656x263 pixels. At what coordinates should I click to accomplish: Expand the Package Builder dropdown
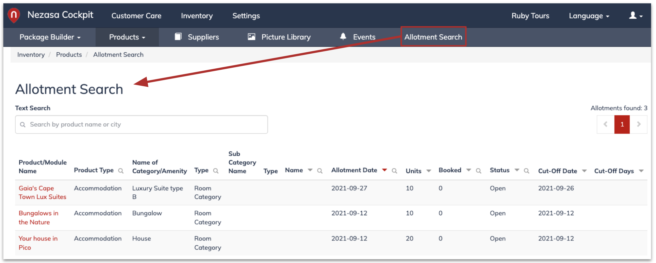[x=50, y=37]
